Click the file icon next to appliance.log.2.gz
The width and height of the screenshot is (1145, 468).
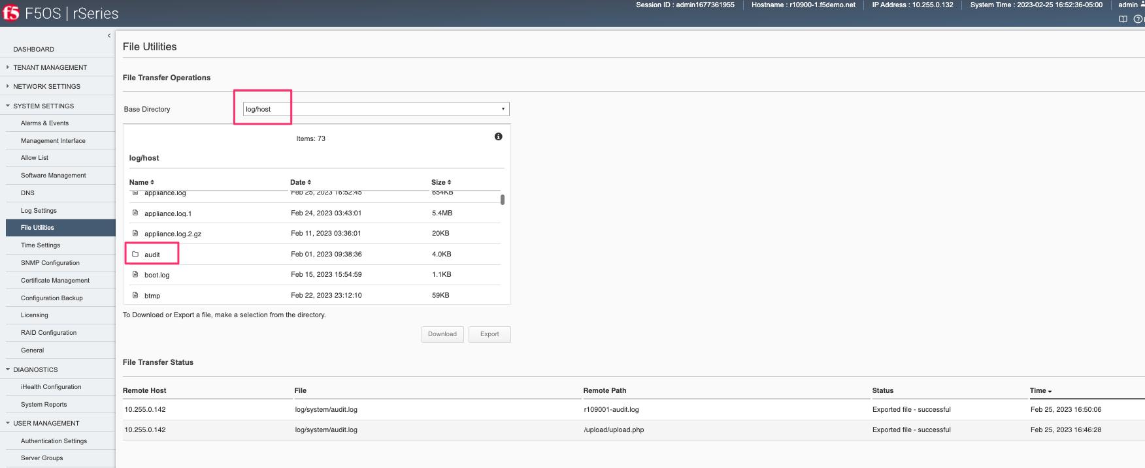click(135, 233)
